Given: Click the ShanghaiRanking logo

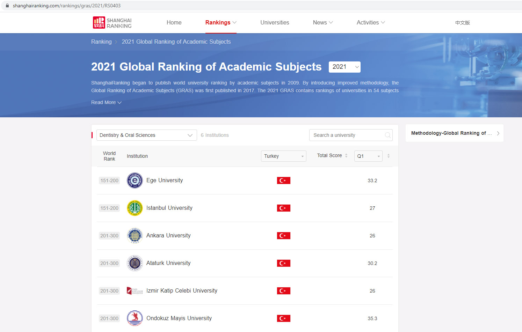Looking at the screenshot, I should coord(112,23).
